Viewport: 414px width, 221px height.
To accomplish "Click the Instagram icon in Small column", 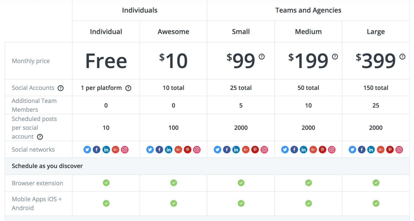I will 264,150.
